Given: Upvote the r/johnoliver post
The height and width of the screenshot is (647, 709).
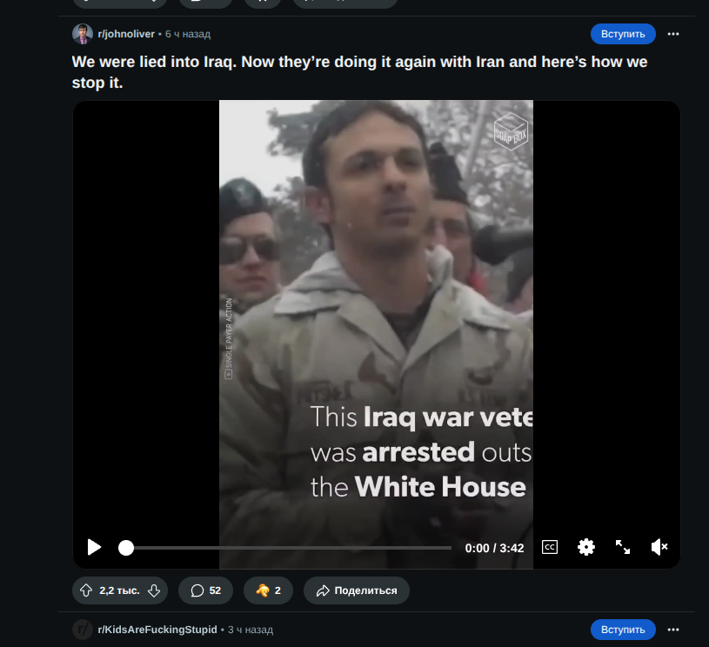Looking at the screenshot, I should 86,590.
